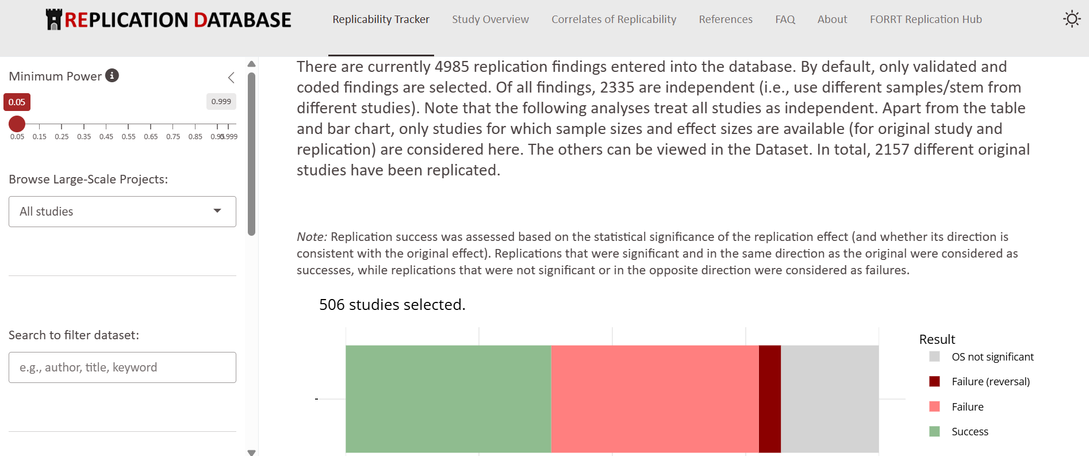Viewport: 1089px width, 456px height.
Task: Click the sidebar scrollbar up arrow
Action: (x=252, y=64)
